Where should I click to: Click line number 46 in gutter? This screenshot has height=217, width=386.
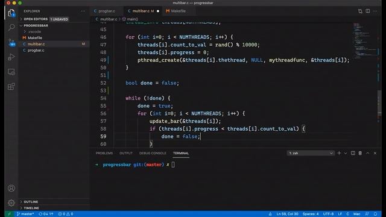[103, 37]
